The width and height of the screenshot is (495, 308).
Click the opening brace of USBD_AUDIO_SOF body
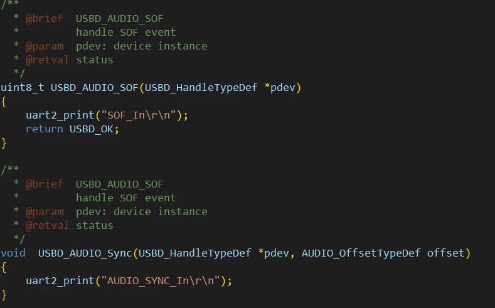pos(4,102)
